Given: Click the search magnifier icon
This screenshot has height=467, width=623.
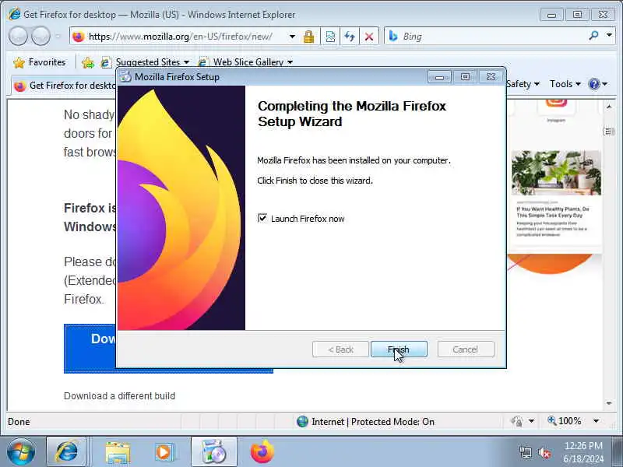Looking at the screenshot, I should 593,36.
